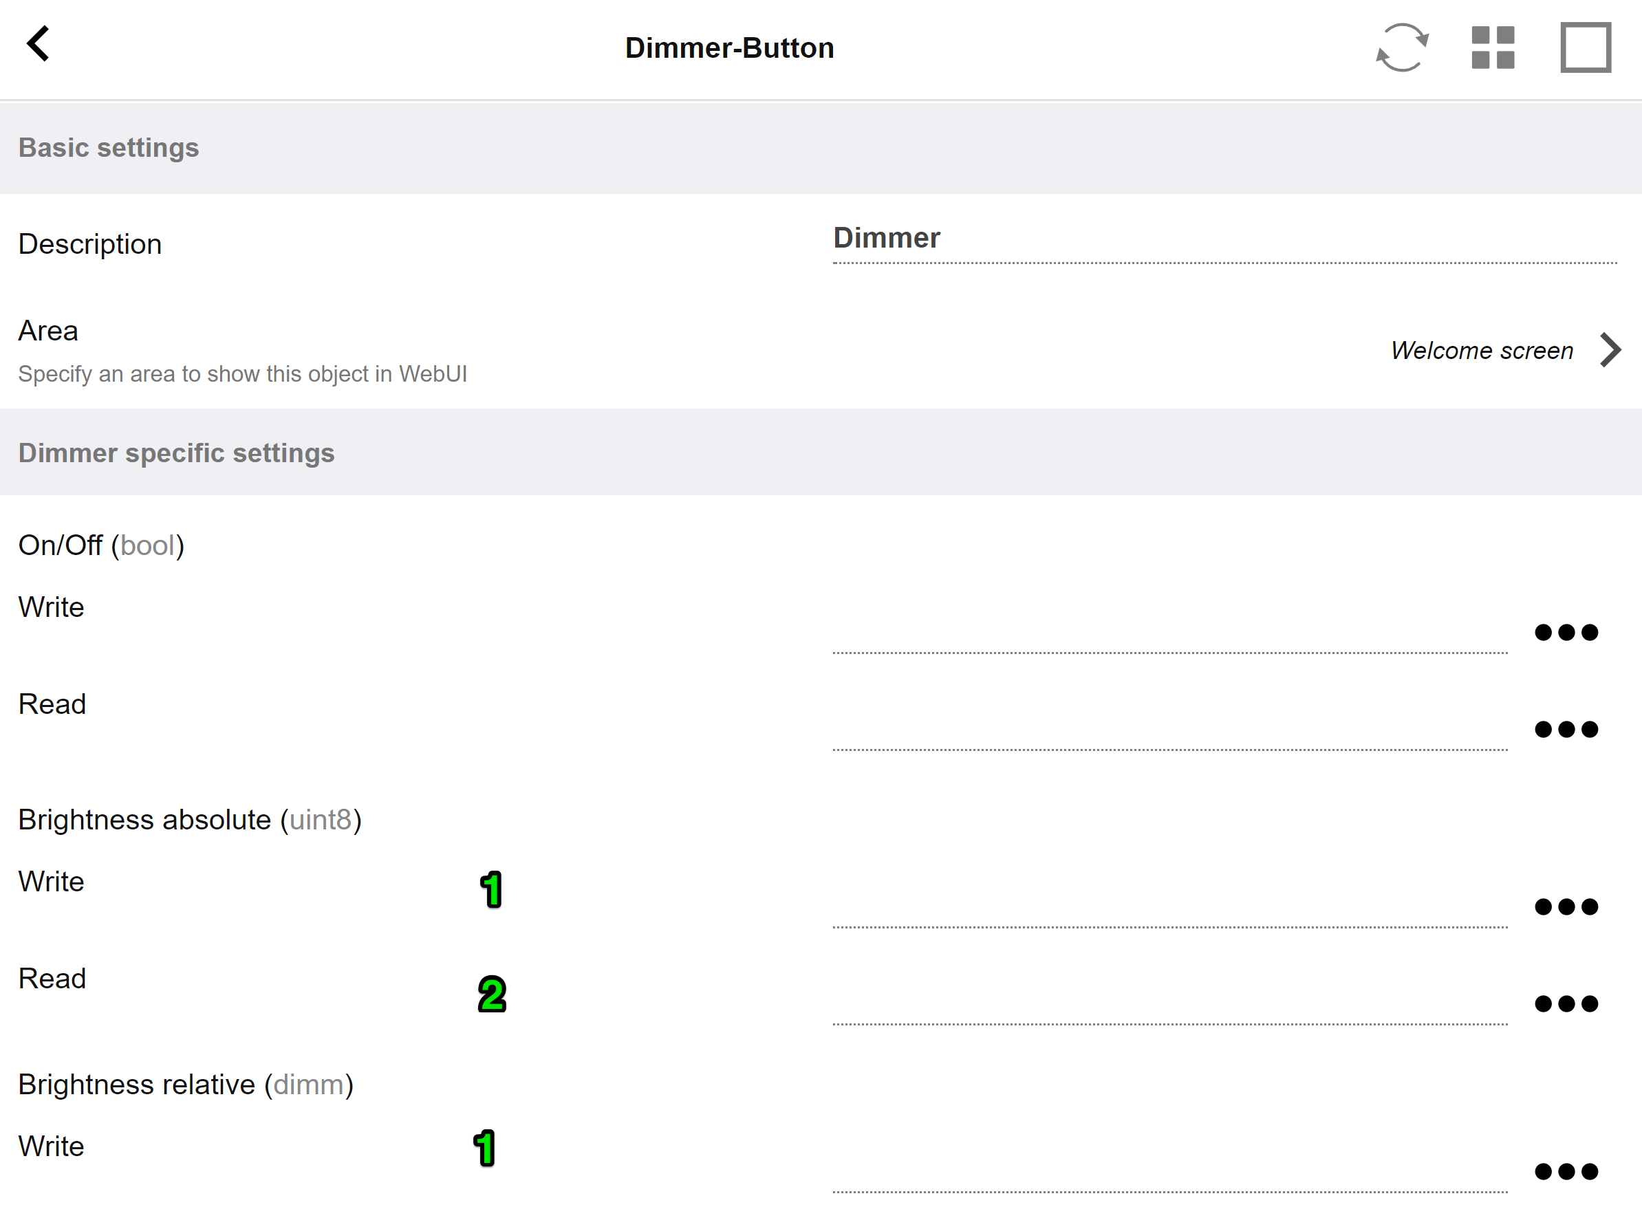Click the Brightness absolute Read address field
The height and width of the screenshot is (1207, 1642).
point(1170,1003)
